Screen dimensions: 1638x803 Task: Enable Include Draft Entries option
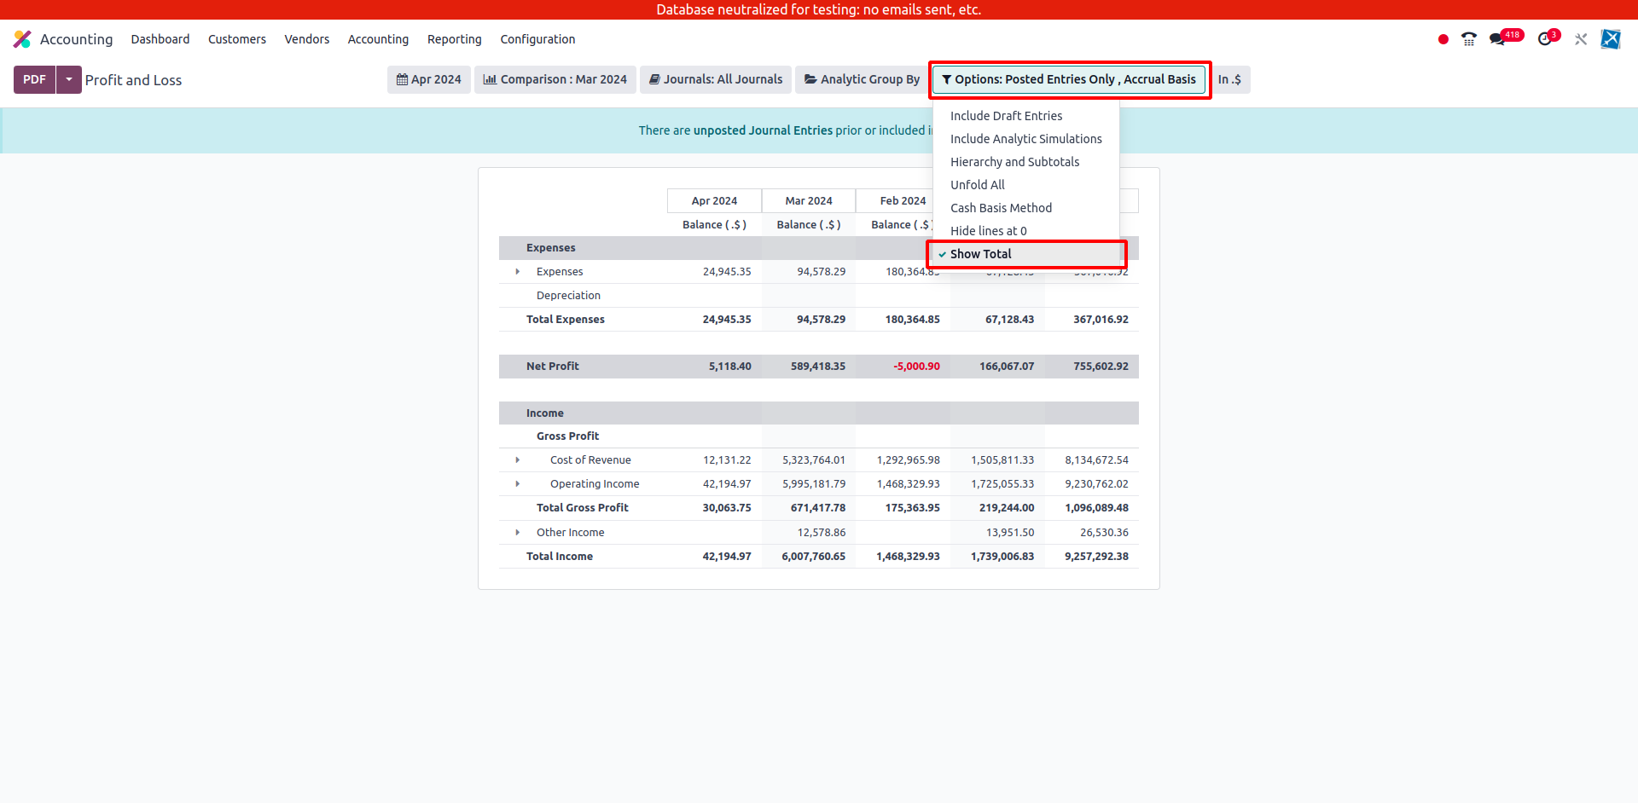pyautogui.click(x=1006, y=116)
